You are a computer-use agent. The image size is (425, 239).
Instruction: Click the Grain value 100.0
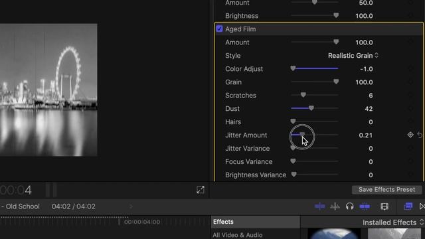364,82
